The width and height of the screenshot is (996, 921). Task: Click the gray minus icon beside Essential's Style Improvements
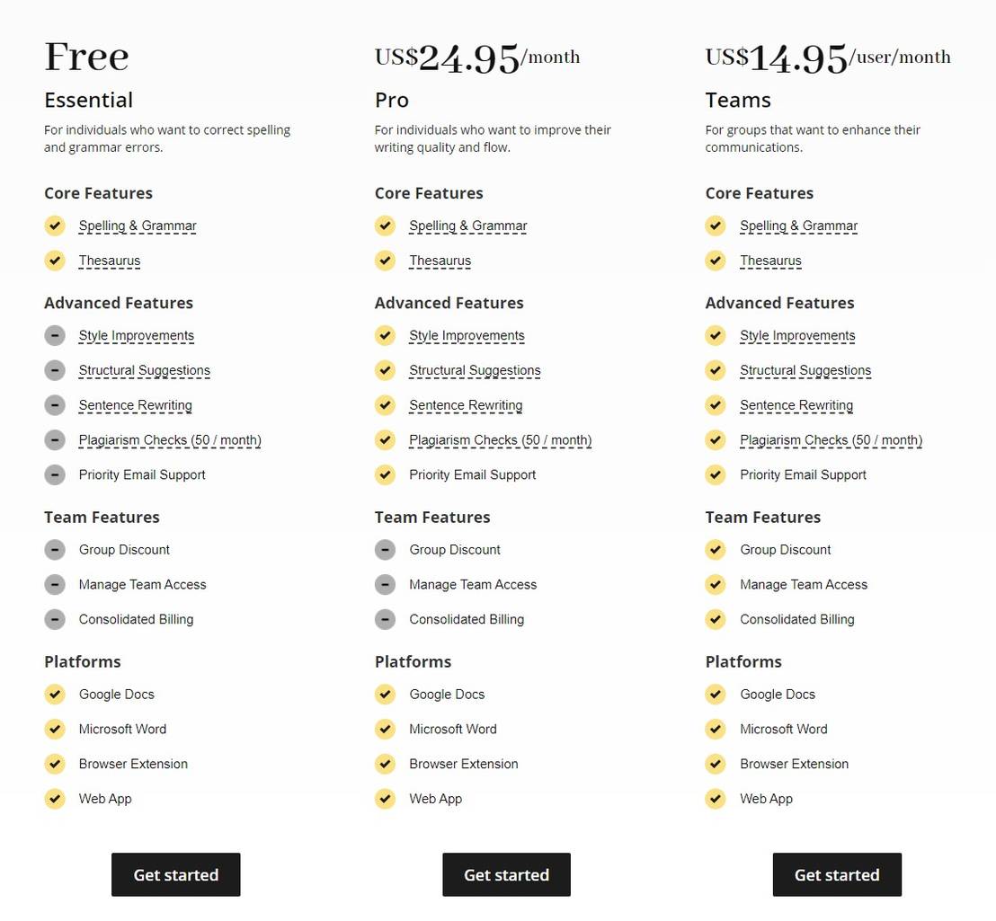[x=55, y=335]
